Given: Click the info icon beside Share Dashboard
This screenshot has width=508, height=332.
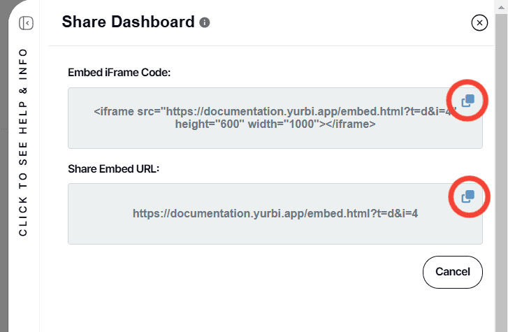Looking at the screenshot, I should coord(205,23).
